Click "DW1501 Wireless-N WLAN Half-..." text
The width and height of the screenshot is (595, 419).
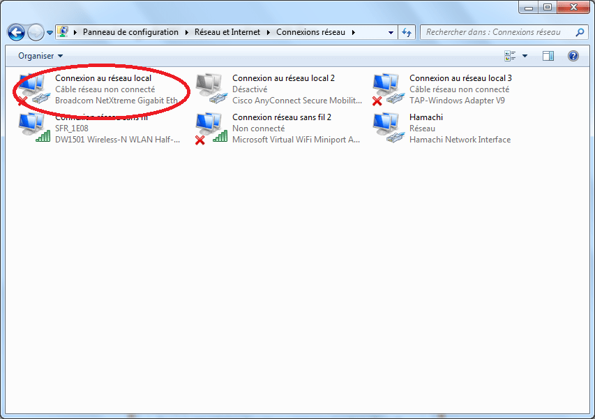click(x=118, y=140)
